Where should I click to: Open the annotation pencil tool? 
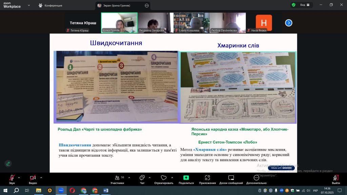pos(8,164)
